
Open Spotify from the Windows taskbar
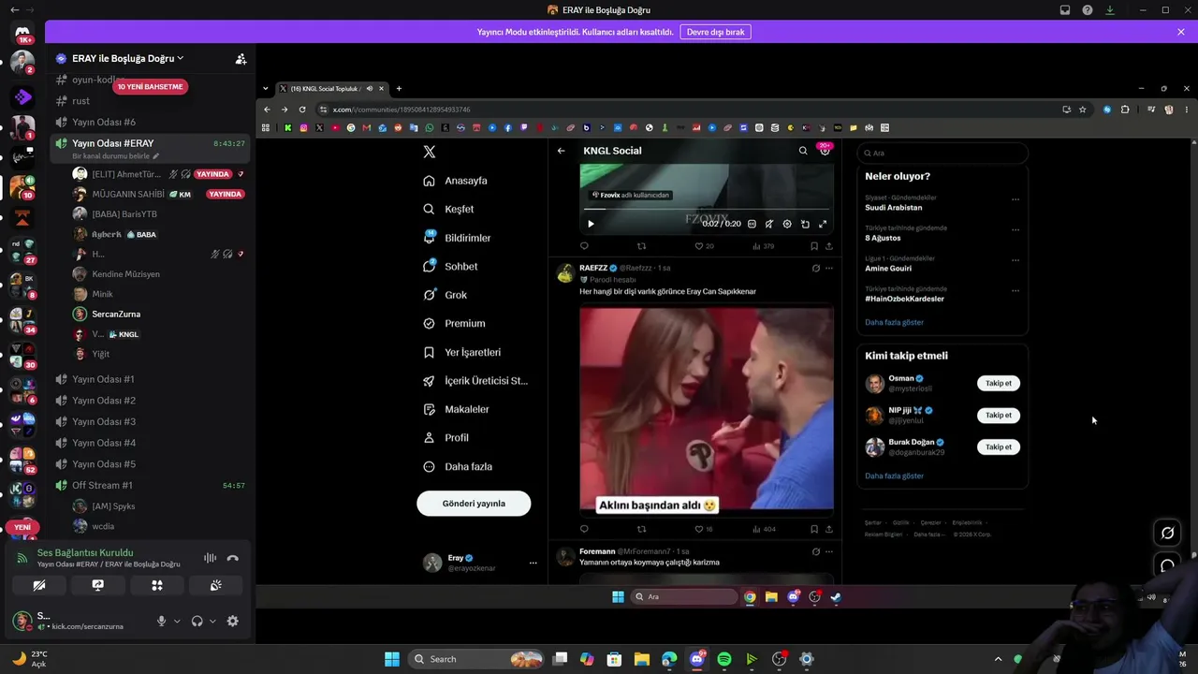(724, 659)
